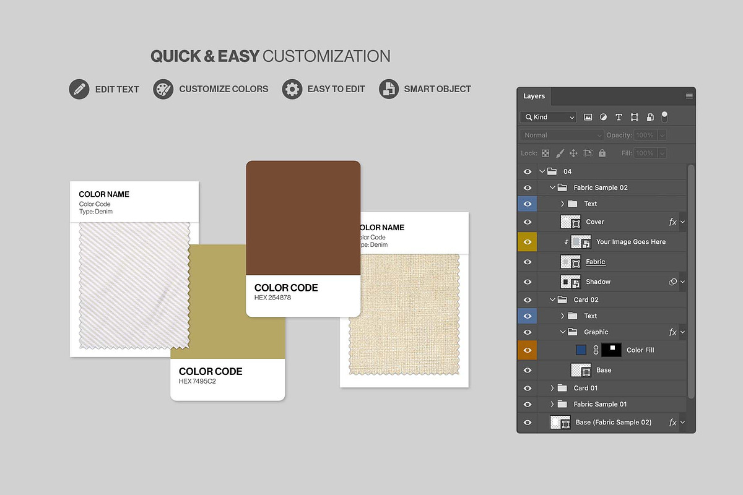Image resolution: width=743 pixels, height=495 pixels.
Task: Expand the Fabric Sample 01 group
Action: (x=552, y=404)
